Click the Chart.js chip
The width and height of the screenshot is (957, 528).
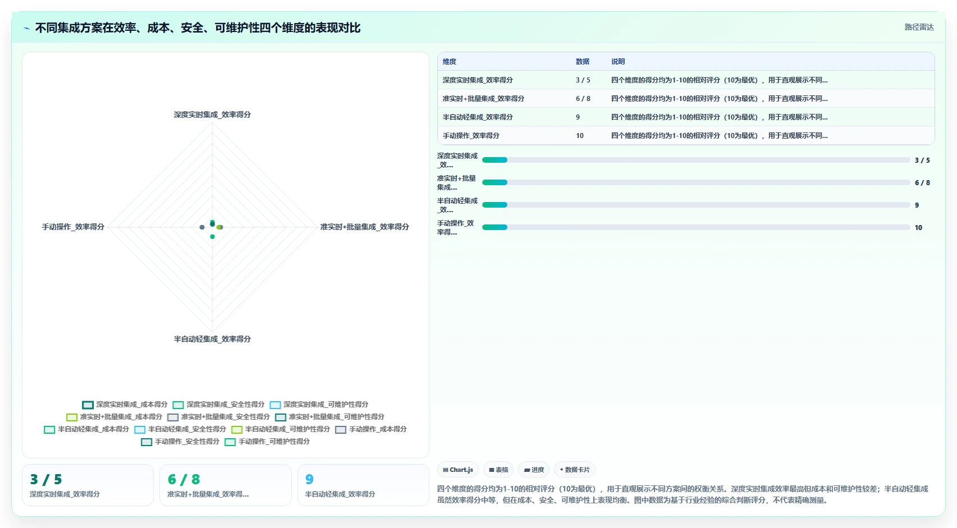click(458, 470)
